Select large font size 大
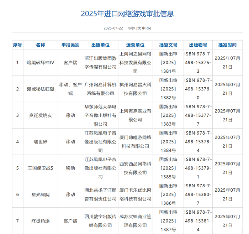This screenshot has height=234, width=249. [139, 28]
